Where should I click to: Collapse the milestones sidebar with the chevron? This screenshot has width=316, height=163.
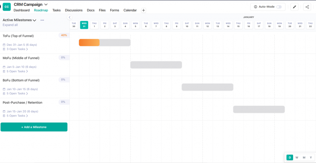coord(69,17)
